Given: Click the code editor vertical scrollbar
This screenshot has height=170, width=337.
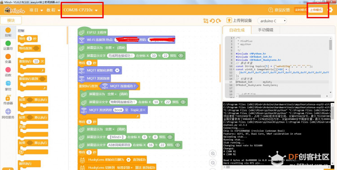Looking at the screenshot, I should pos(330,45).
